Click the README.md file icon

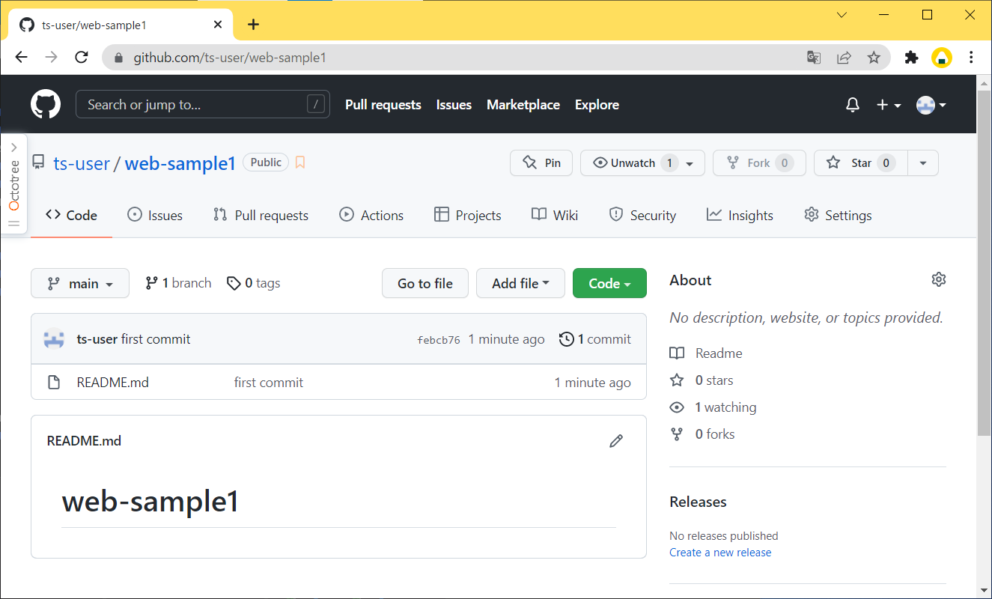click(x=54, y=383)
